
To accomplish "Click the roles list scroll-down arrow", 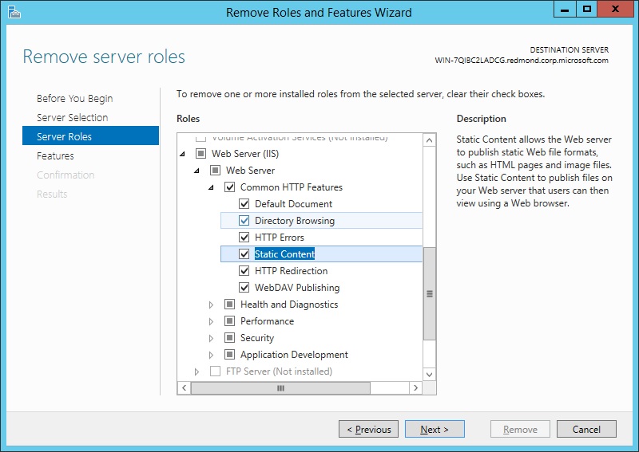I will (x=429, y=375).
